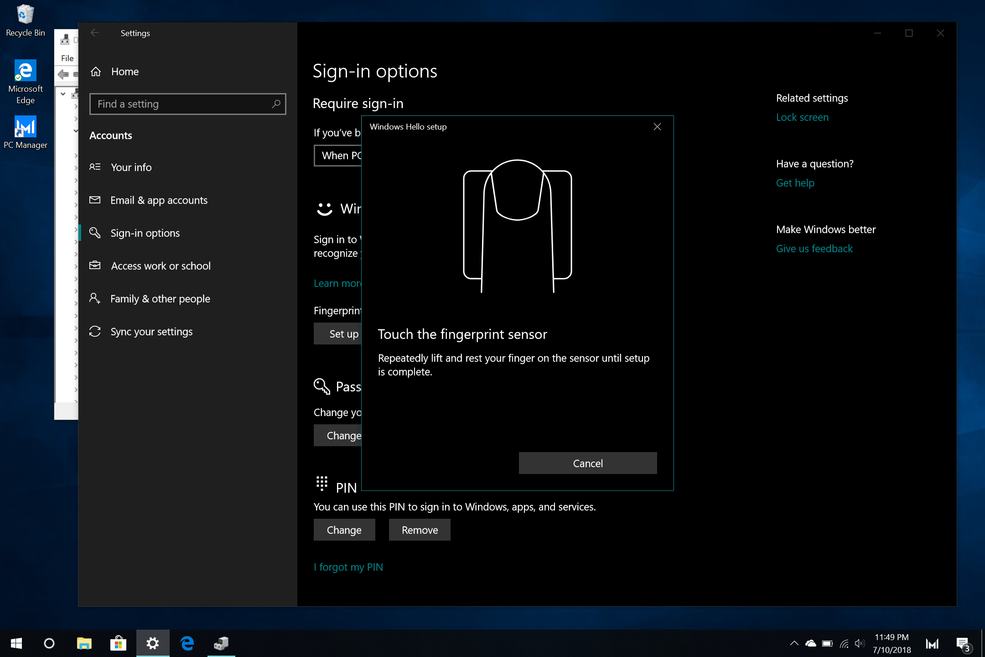Screen dimensions: 985x657
Task: Close the Windows Hello setup dialog
Action: (657, 127)
